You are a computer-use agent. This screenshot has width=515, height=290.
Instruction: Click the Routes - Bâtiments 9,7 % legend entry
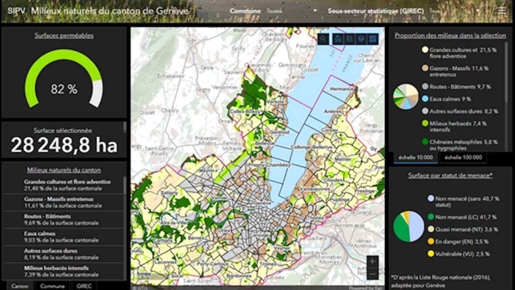pyautogui.click(x=456, y=87)
